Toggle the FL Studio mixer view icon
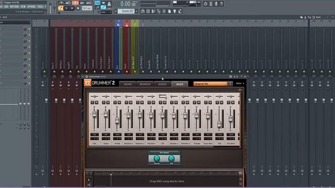Viewport: 335px width, 188px height. [x=164, y=11]
